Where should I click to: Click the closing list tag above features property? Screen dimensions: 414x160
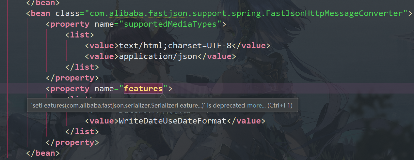82,67
